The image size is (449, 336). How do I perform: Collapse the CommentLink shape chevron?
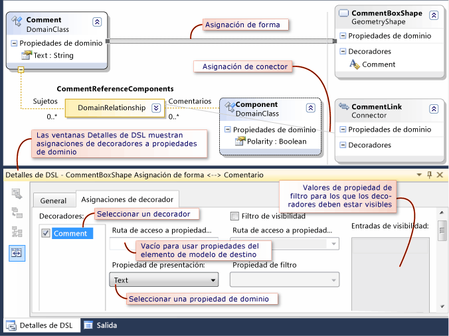pos(434,109)
